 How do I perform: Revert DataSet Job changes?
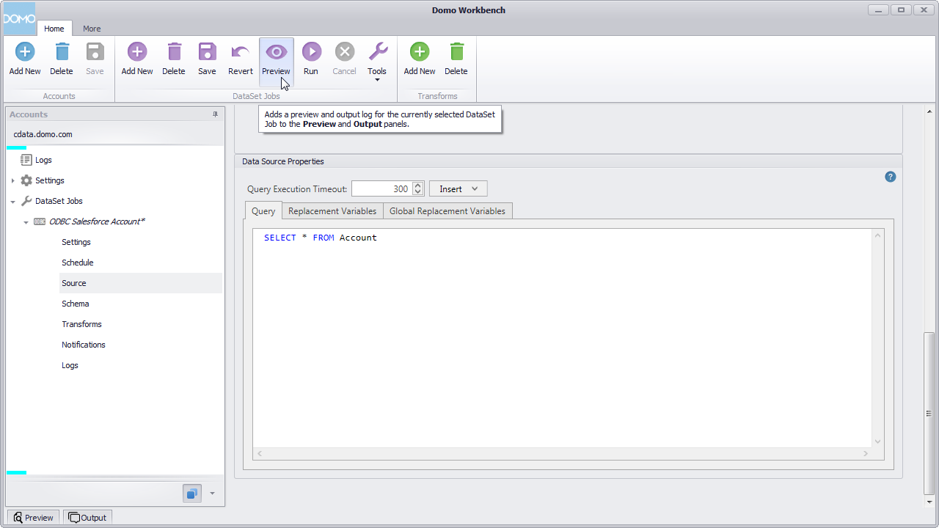coord(240,51)
